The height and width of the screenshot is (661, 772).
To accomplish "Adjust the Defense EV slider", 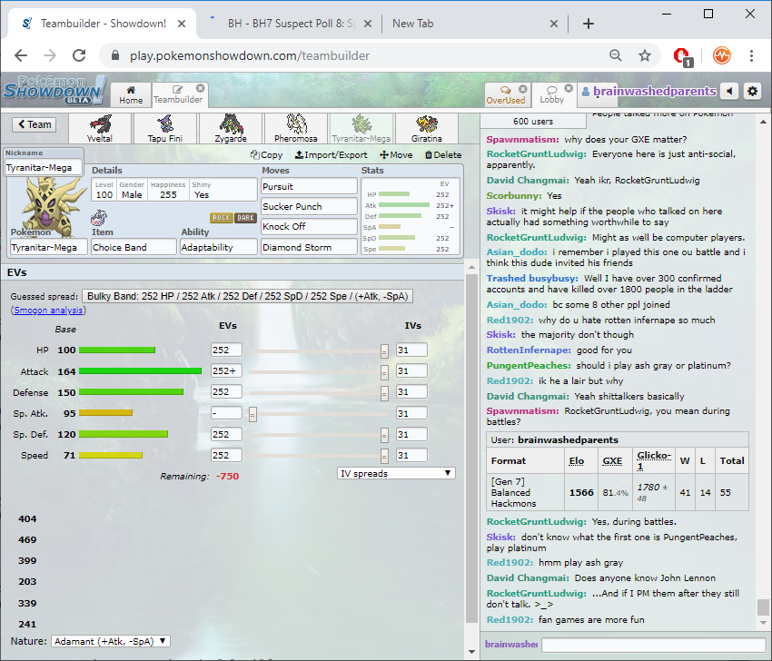I will point(384,393).
